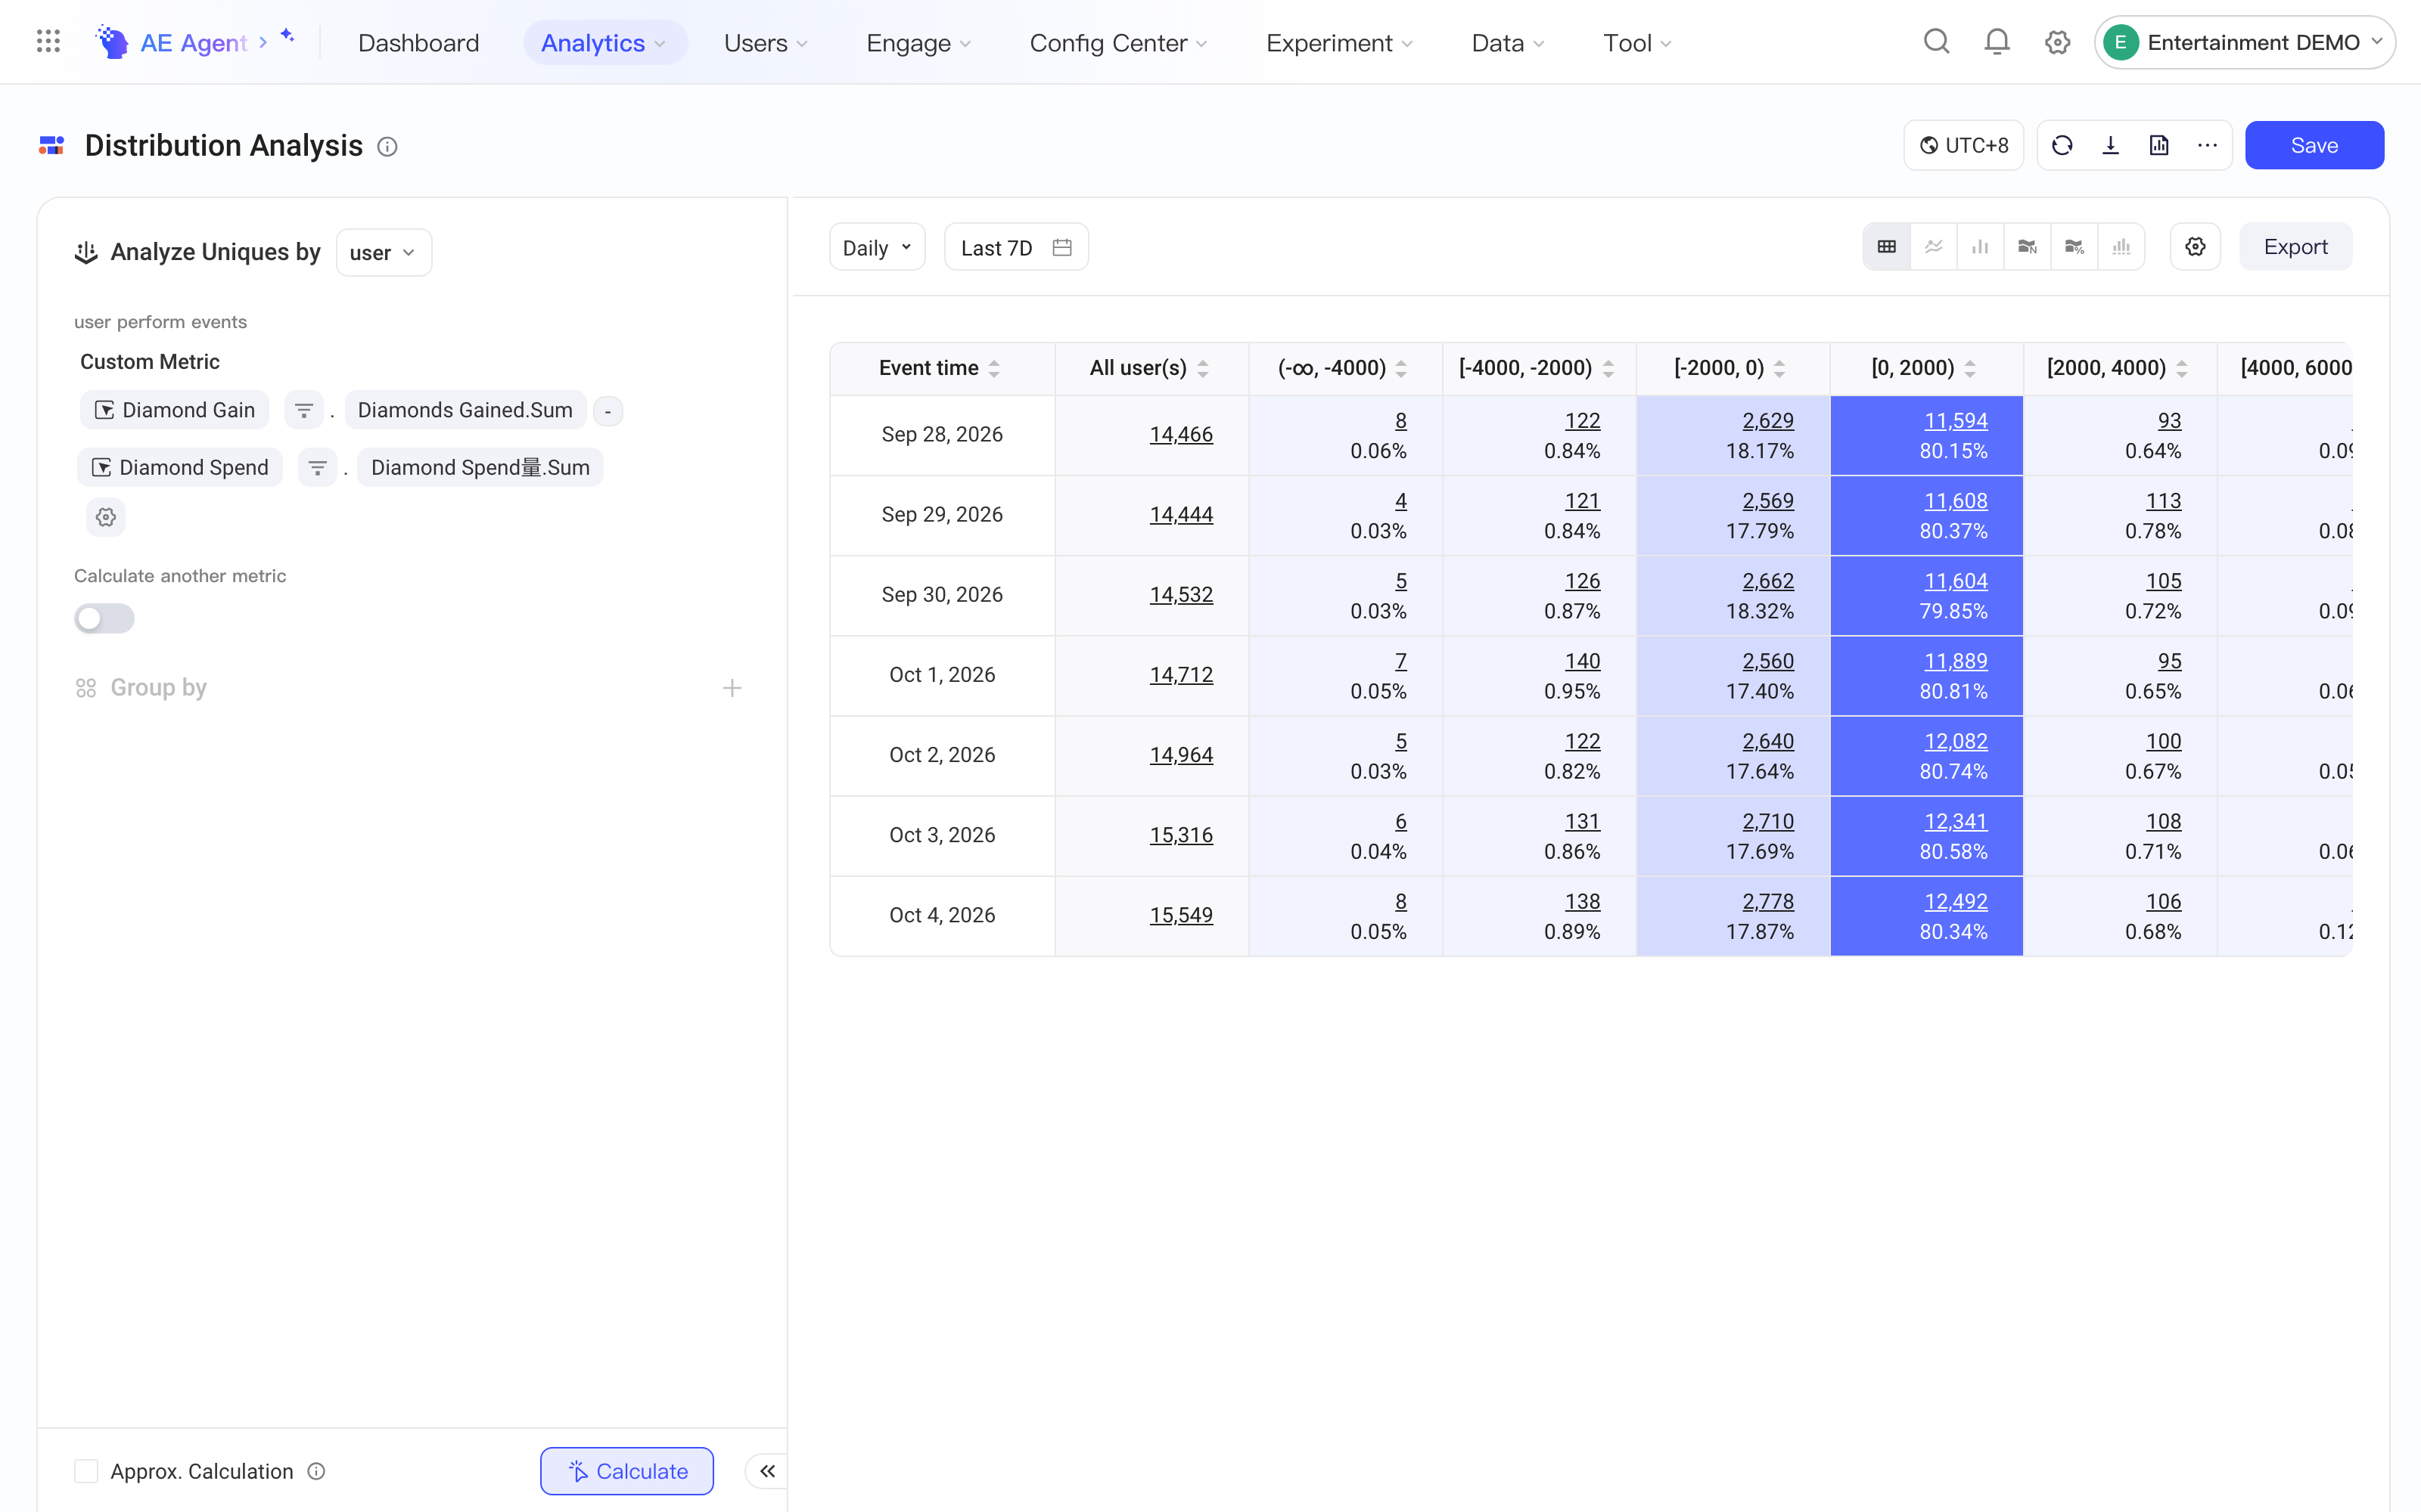The width and height of the screenshot is (2421, 1512).
Task: Open the Dashboard menu
Action: click(x=418, y=42)
